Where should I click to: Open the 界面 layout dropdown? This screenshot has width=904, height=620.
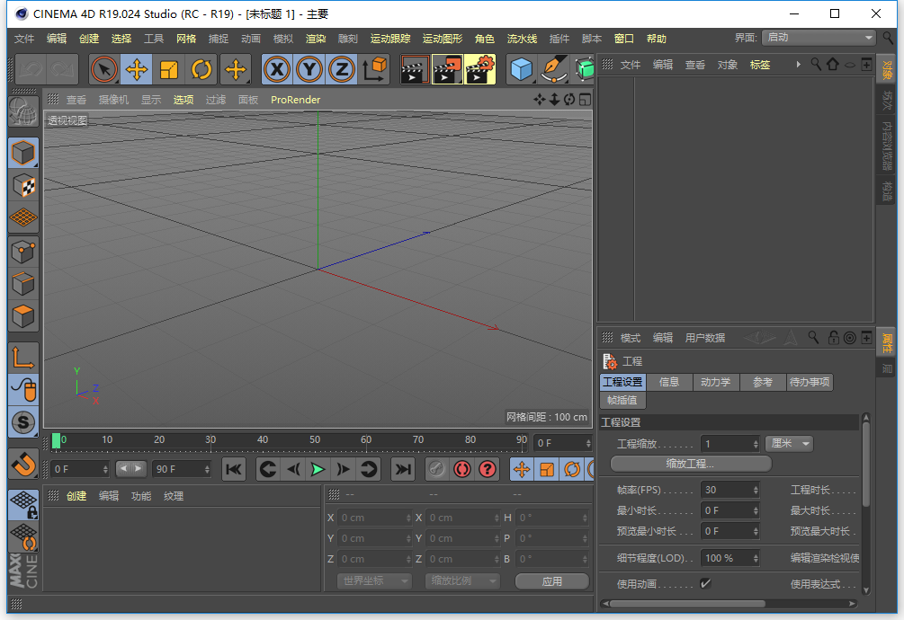click(819, 38)
